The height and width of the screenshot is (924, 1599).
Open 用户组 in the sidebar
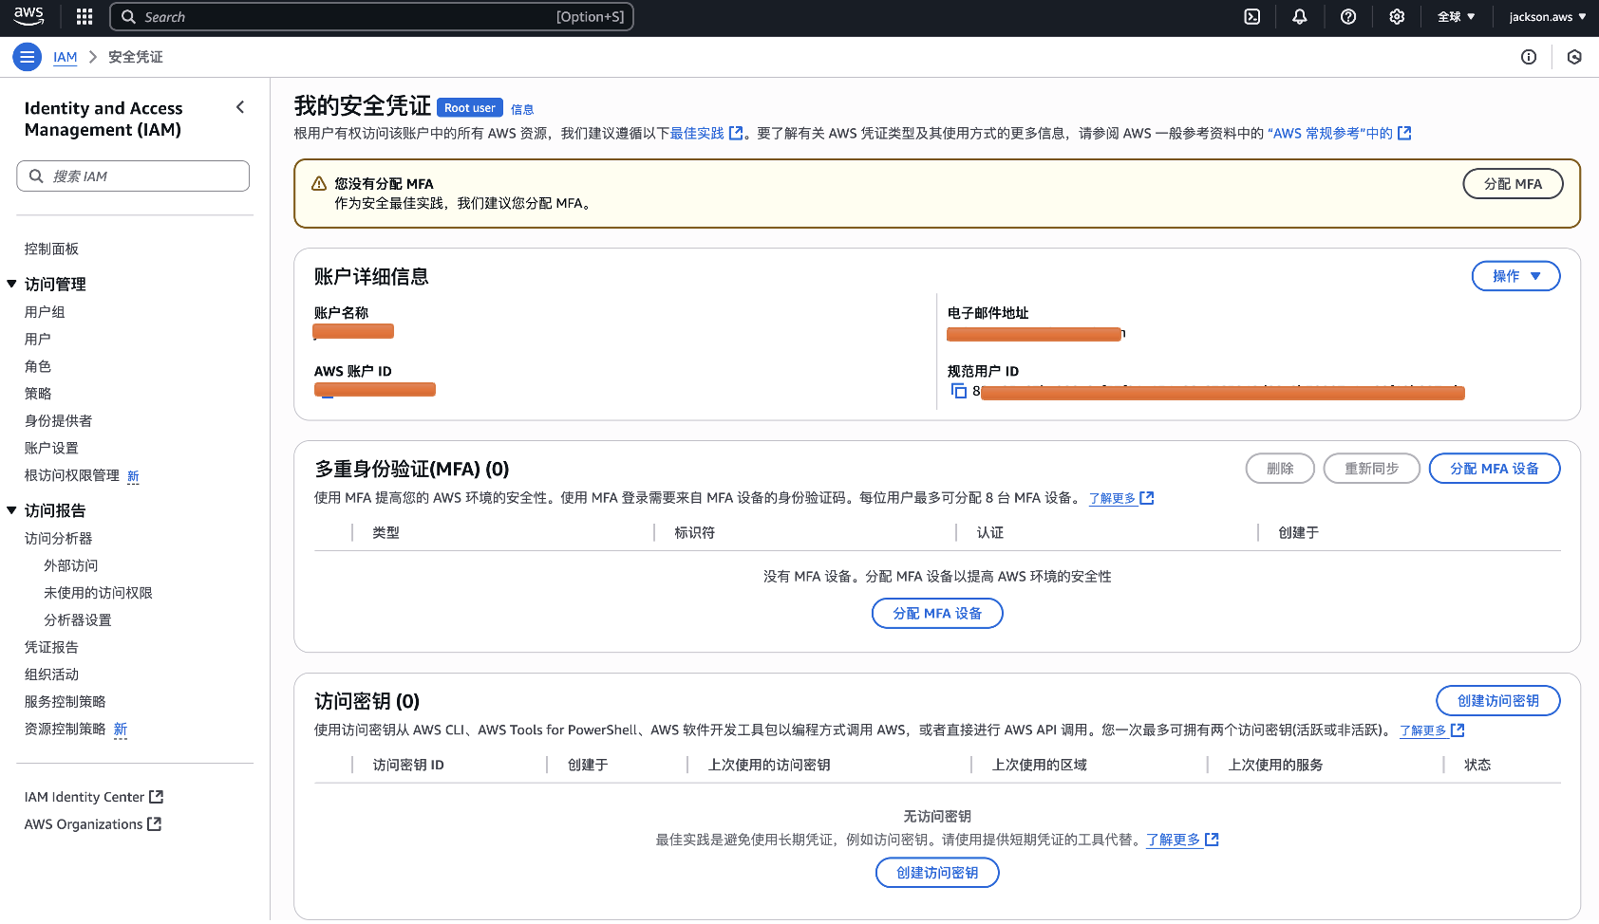click(x=45, y=312)
